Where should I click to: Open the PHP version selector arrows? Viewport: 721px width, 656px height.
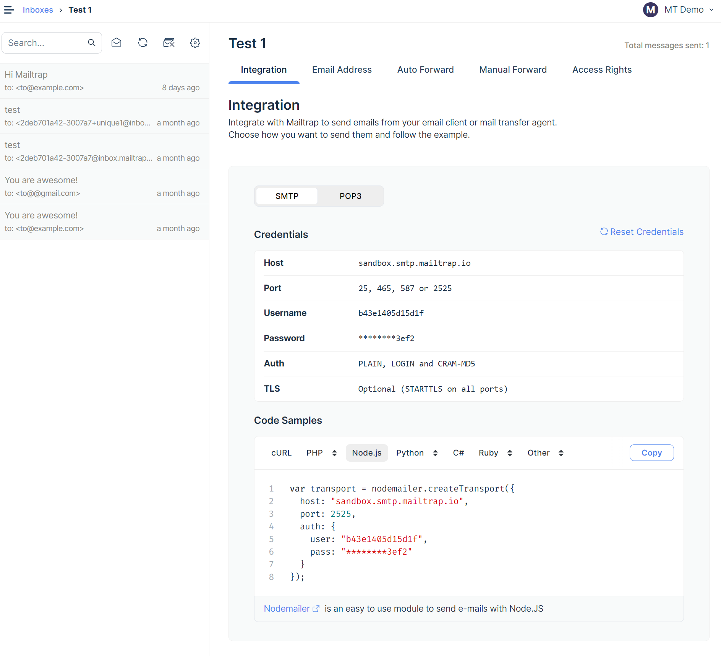334,453
